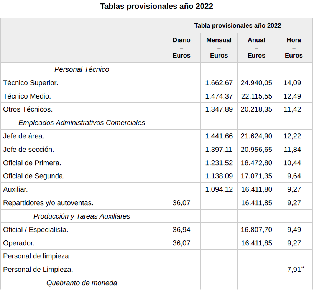Viewport: 314px width, 291px height.
Task: Click the 'Mensual Euros' column header
Action: 219,48
